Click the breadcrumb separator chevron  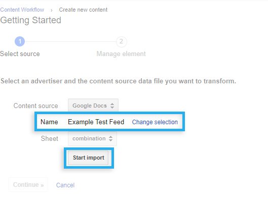point(52,11)
